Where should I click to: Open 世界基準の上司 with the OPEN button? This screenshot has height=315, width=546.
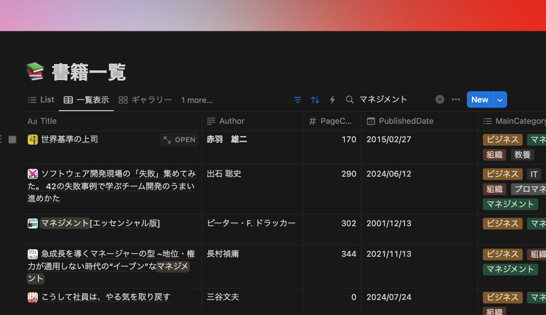pos(179,139)
